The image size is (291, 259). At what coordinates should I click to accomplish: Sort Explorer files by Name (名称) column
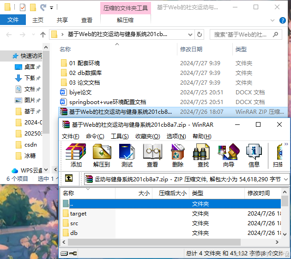point(65,49)
